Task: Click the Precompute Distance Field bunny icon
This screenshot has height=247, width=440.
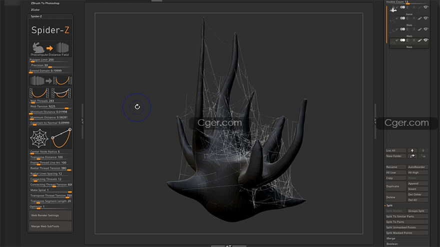Action: click(x=50, y=49)
